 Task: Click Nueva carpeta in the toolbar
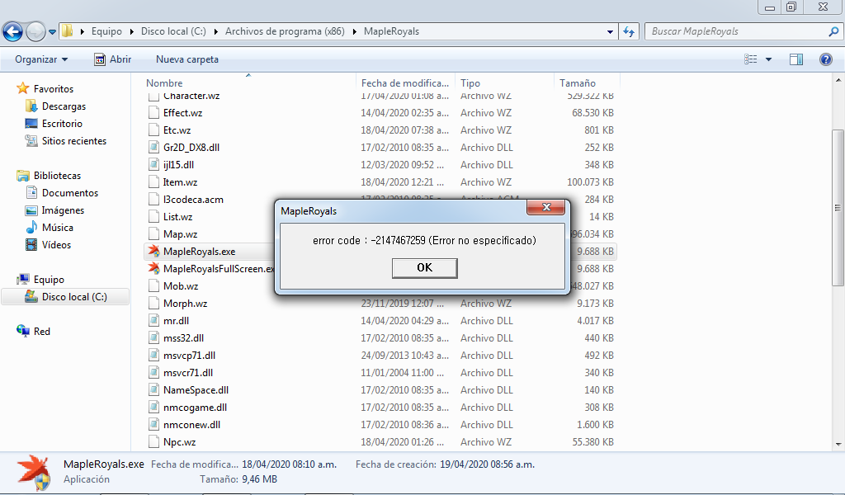(x=187, y=59)
